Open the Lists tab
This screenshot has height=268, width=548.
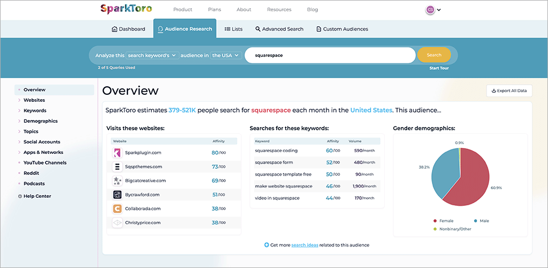233,29
